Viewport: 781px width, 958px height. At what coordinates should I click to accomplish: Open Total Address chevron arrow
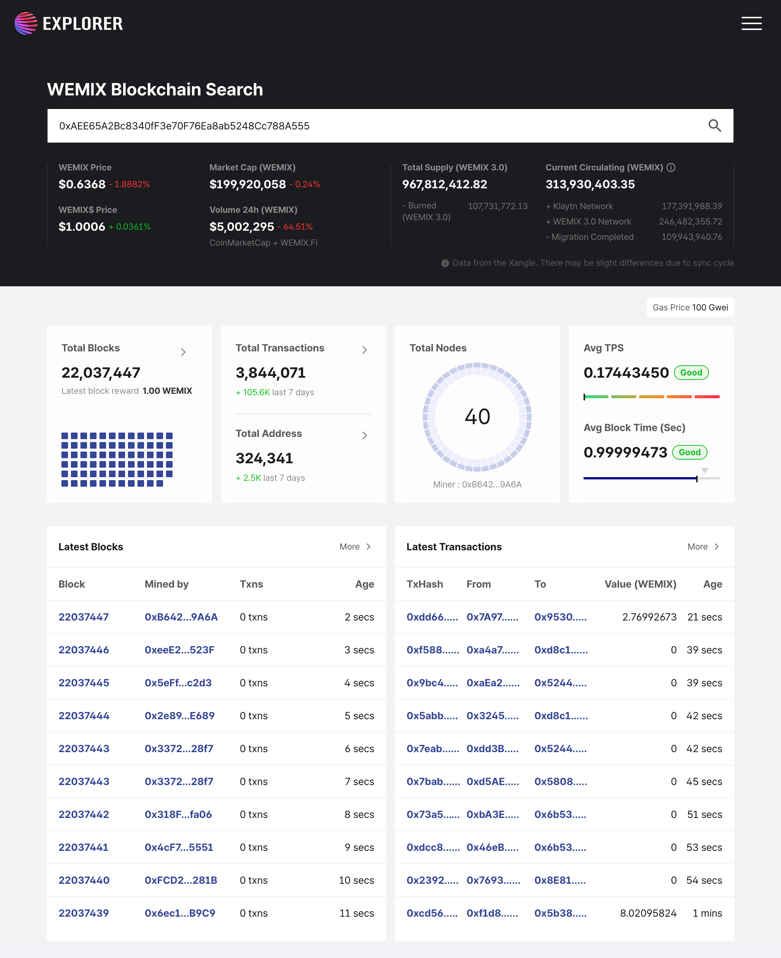[365, 435]
